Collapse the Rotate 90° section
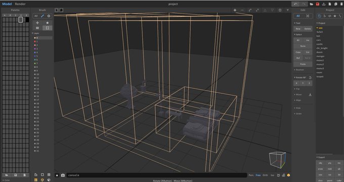This screenshot has width=344, height=182. (300, 78)
